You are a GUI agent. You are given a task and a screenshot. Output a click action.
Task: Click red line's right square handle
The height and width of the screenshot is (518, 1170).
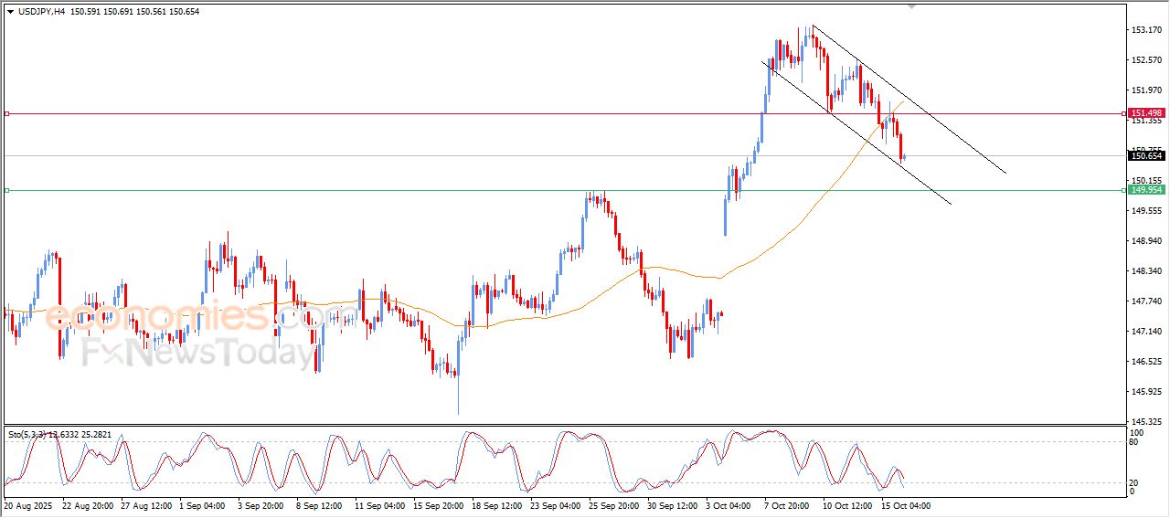[x=1123, y=114]
